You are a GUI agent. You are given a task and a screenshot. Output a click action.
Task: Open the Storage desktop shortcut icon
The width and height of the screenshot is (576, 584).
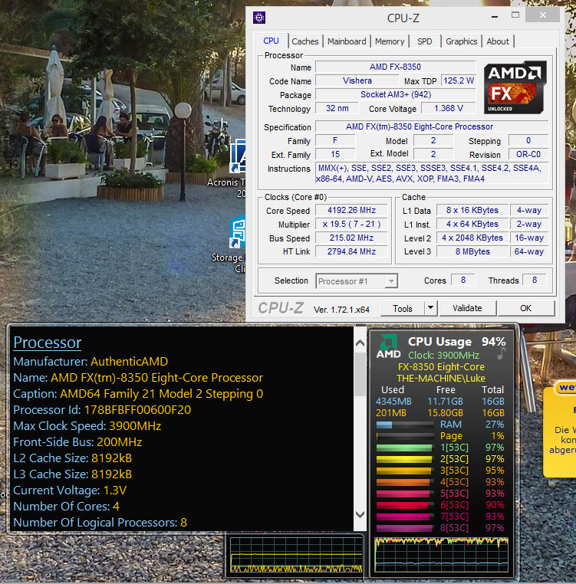tap(238, 232)
